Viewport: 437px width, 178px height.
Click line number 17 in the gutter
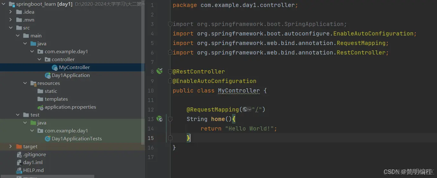[150, 157]
